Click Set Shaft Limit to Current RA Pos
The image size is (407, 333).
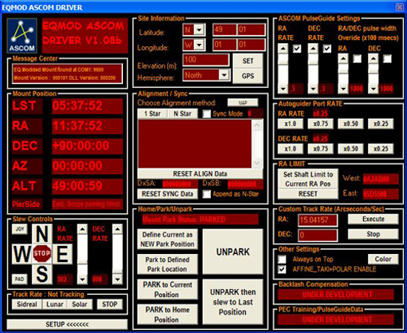pos(308,179)
